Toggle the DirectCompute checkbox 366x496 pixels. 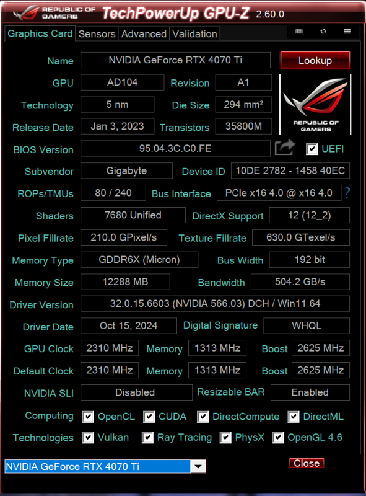coord(203,417)
